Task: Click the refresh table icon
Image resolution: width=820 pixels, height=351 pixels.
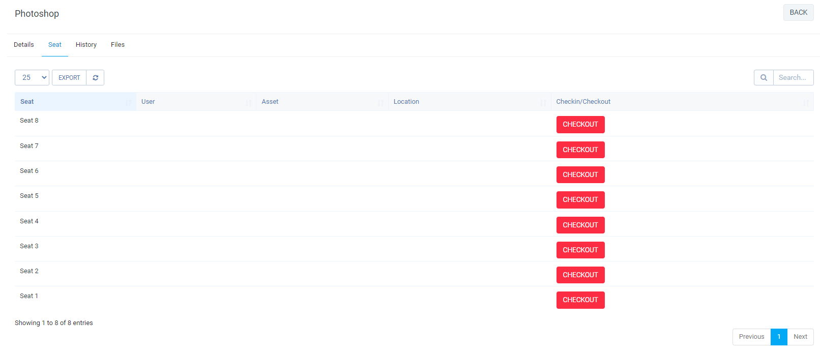Action: tap(95, 78)
